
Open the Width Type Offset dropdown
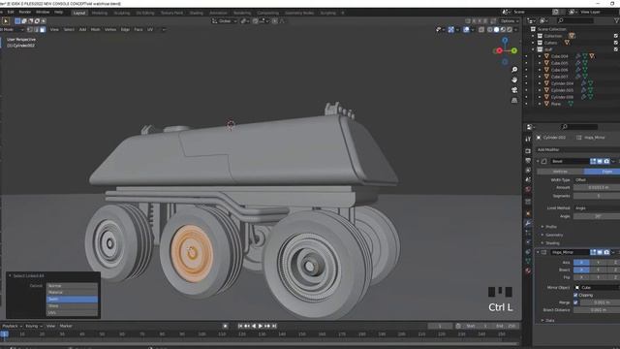click(597, 180)
